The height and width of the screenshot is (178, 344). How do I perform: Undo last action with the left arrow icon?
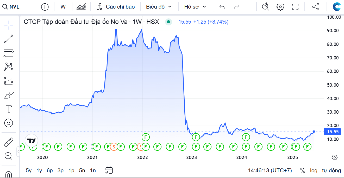(222, 7)
